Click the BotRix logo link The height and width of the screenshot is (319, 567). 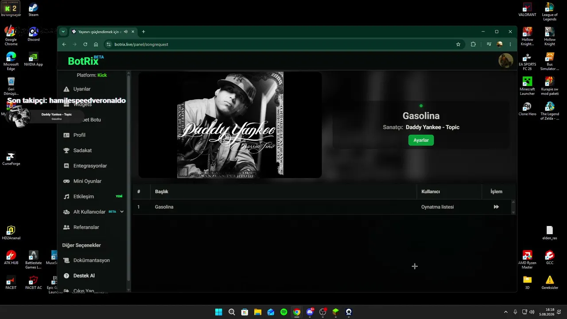click(x=86, y=61)
